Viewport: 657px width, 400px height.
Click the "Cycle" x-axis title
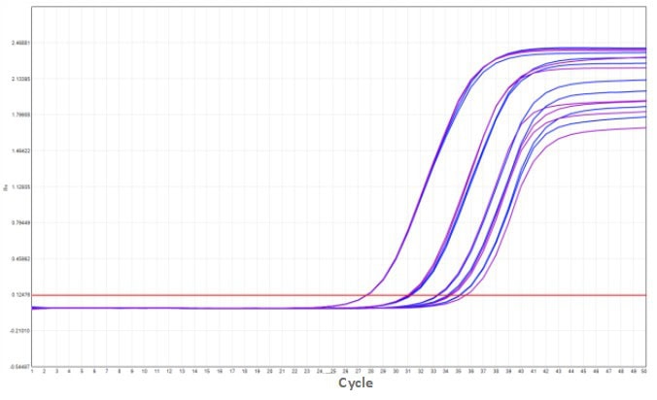coord(356,383)
